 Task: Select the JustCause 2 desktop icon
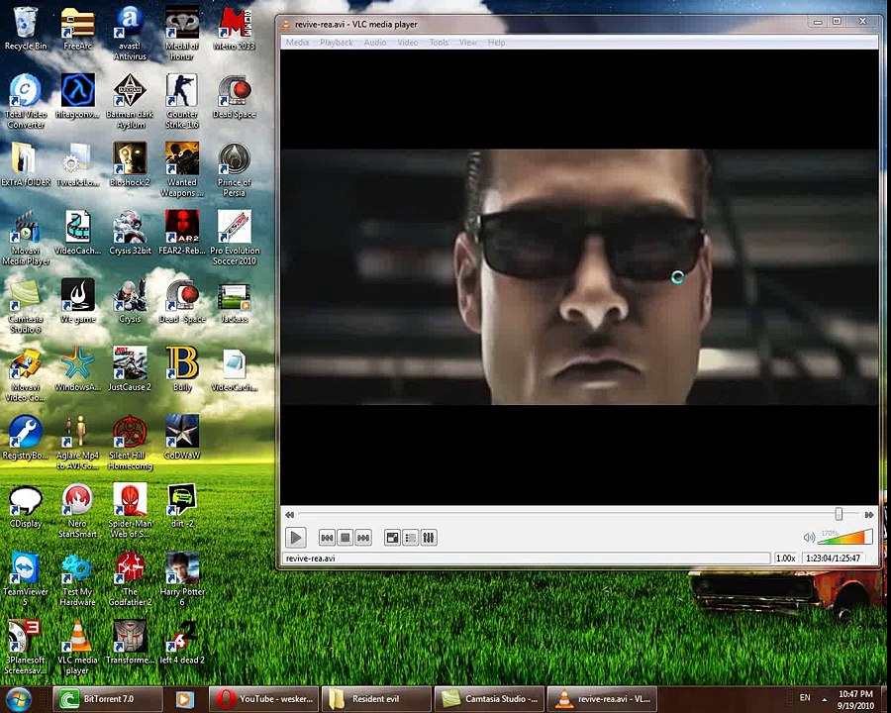(130, 369)
